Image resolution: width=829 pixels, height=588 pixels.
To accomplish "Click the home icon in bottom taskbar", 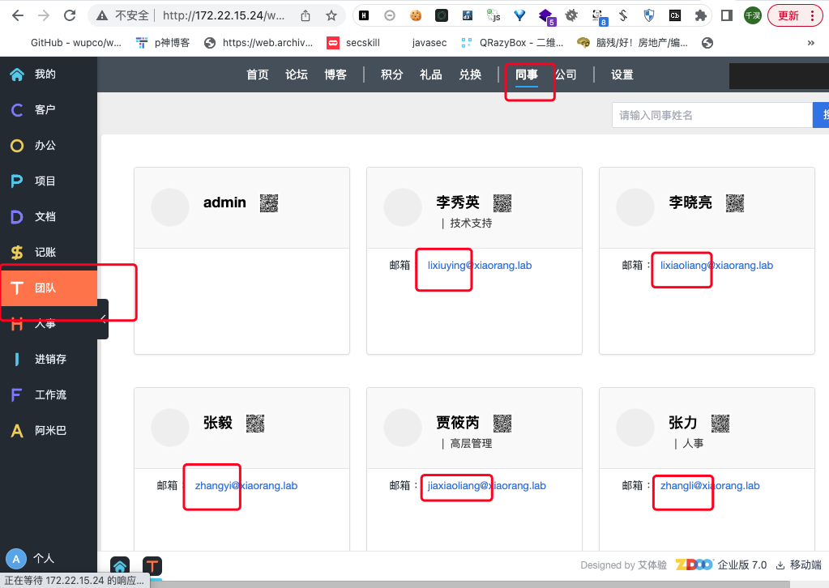I will (120, 566).
